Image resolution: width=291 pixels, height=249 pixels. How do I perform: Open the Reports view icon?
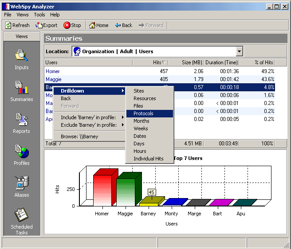22,119
